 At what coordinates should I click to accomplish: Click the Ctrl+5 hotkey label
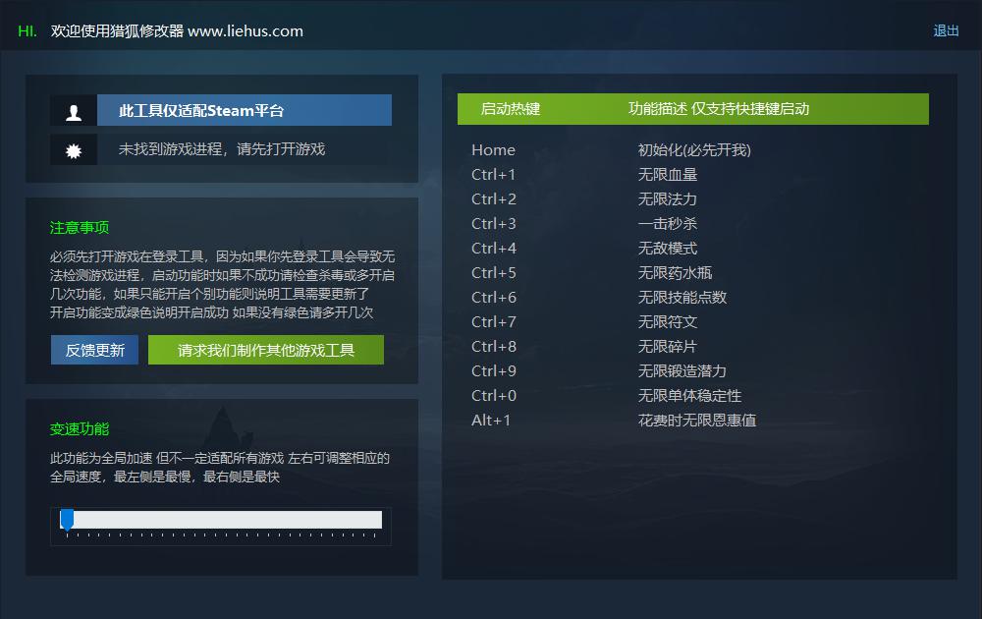[494, 272]
